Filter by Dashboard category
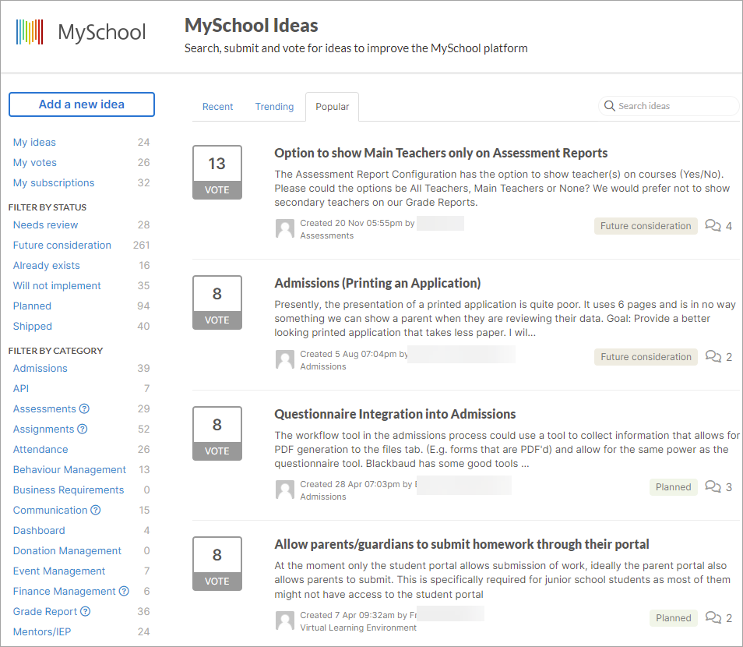The height and width of the screenshot is (647, 743). pyautogui.click(x=39, y=531)
